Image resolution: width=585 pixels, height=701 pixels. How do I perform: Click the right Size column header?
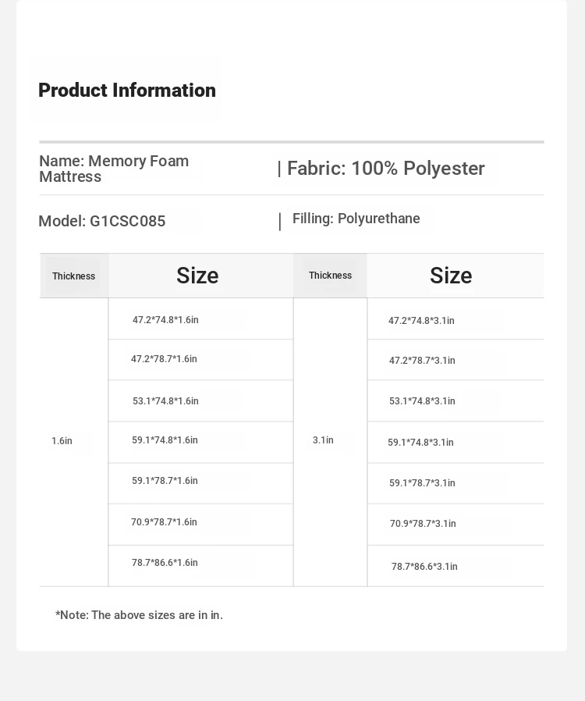click(451, 276)
